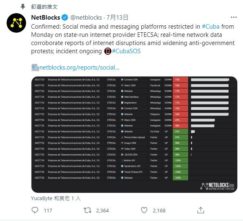
Task: View the 2,168 likes count
Action: coord(159,211)
